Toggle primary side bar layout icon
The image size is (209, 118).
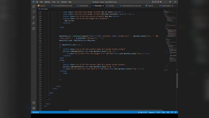(x=153, y=2)
